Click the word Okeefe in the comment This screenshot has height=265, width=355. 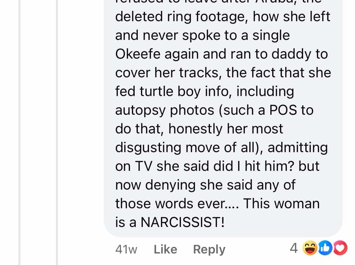tap(138, 54)
